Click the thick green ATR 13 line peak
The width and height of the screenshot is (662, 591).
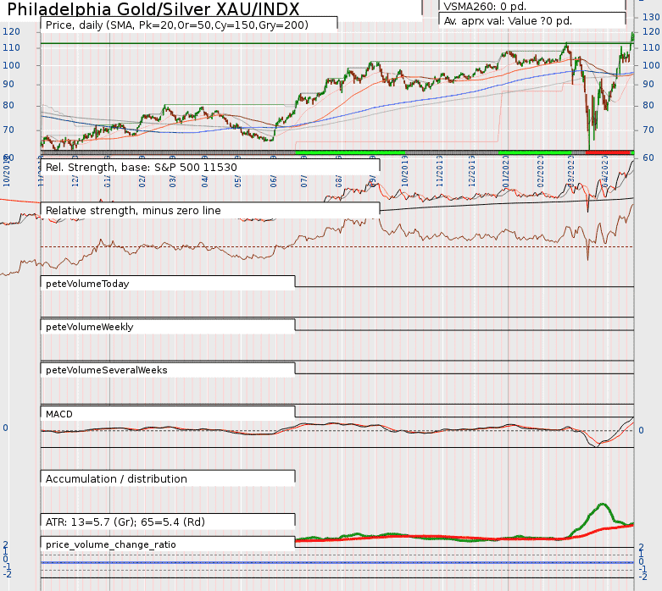pos(602,505)
